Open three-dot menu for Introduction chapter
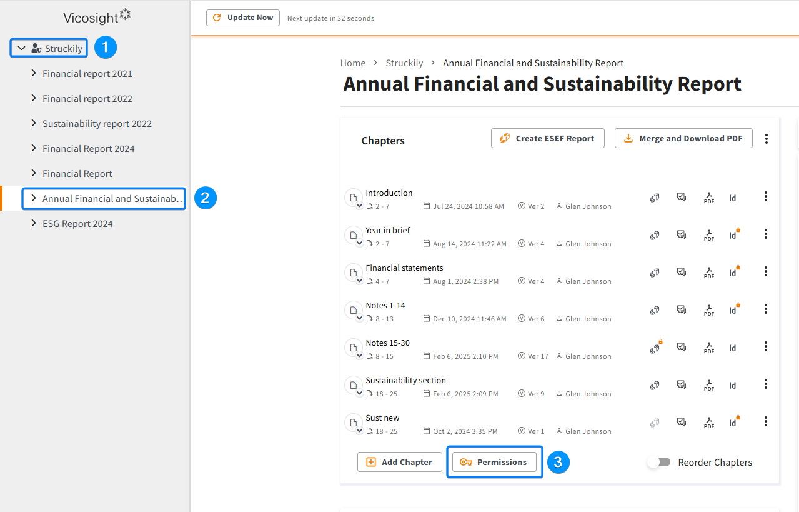Screen dimensions: 799x512 coord(766,196)
